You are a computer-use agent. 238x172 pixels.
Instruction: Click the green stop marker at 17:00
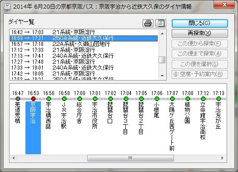tap(79, 99)
